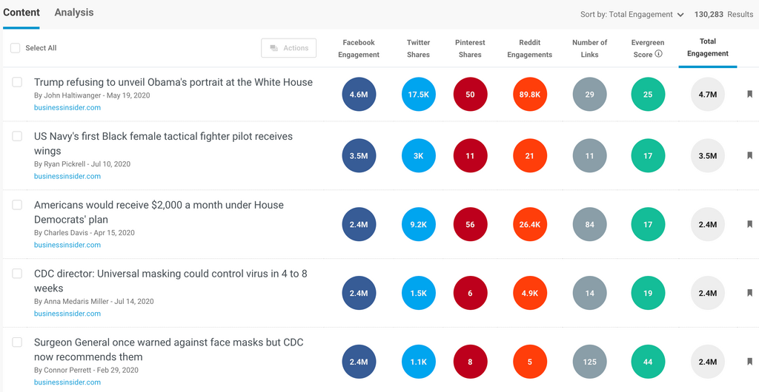Bookmark the Surgeon General face masks article
Screen dimensions: 759x392
coord(749,362)
